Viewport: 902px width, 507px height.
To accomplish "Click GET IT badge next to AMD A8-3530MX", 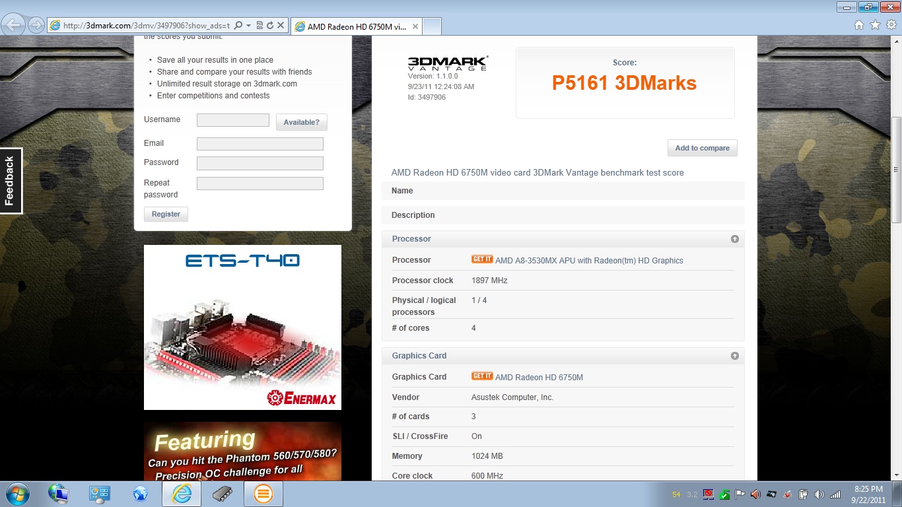I will (482, 259).
